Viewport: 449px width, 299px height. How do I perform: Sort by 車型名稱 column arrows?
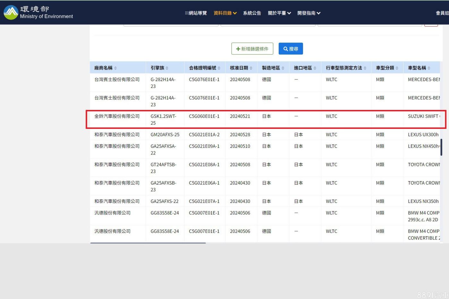[x=429, y=68]
